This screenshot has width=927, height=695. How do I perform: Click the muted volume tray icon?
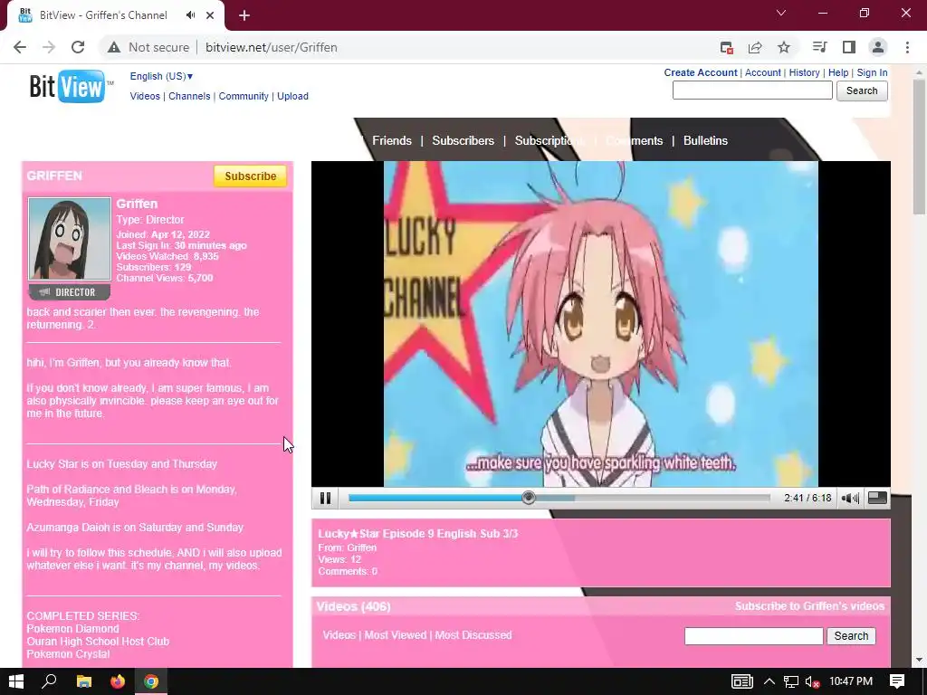coord(812,681)
